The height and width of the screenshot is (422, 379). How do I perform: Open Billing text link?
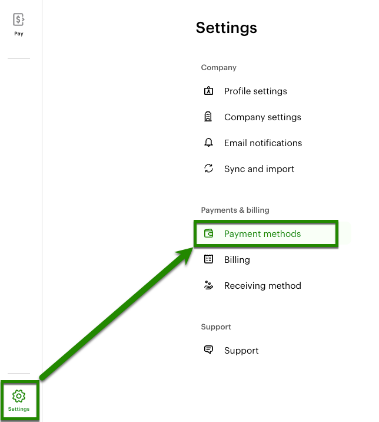coord(237,260)
